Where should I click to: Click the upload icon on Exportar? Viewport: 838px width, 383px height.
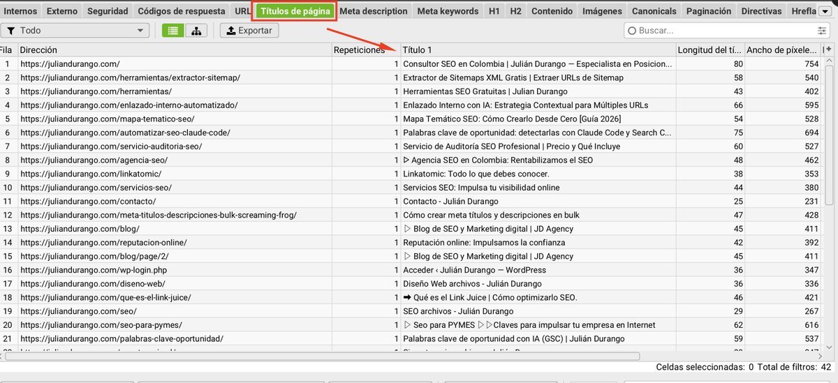click(230, 31)
